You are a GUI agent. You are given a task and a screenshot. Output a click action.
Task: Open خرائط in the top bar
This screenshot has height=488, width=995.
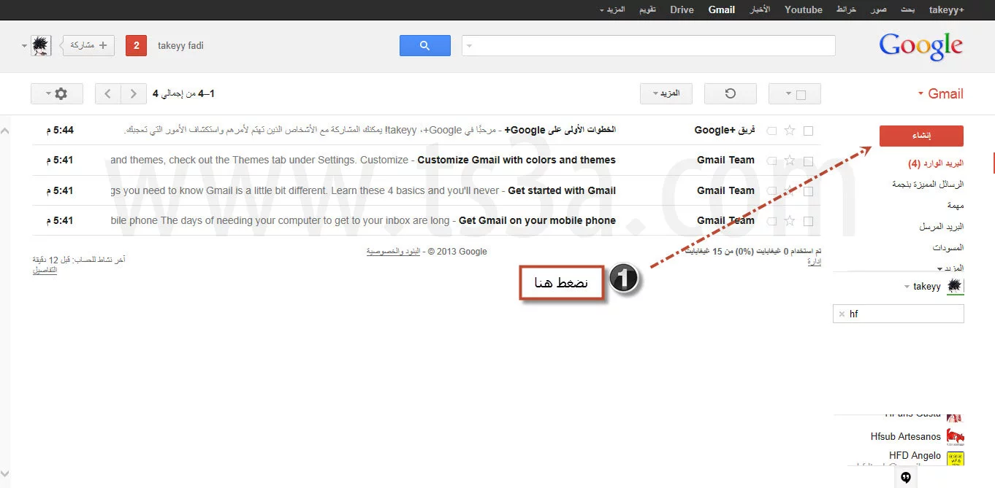(x=846, y=10)
